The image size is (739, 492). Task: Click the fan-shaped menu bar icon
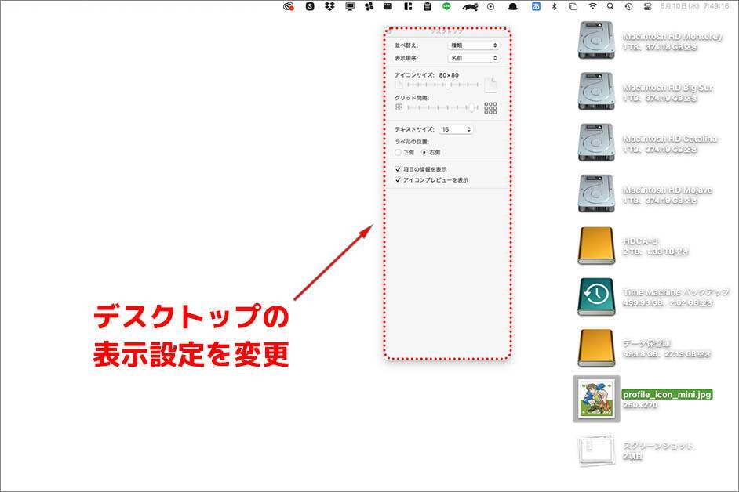pos(369,6)
